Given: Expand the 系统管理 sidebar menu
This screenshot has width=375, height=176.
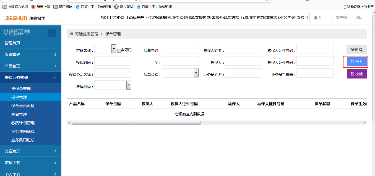Looking at the screenshot, I should click(30, 55).
